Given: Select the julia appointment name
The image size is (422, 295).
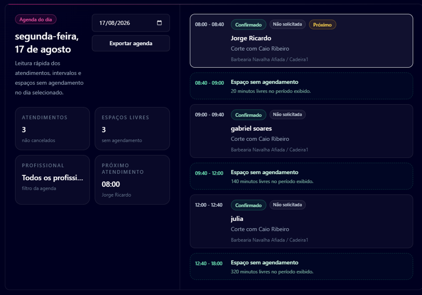Looking at the screenshot, I should [237, 219].
